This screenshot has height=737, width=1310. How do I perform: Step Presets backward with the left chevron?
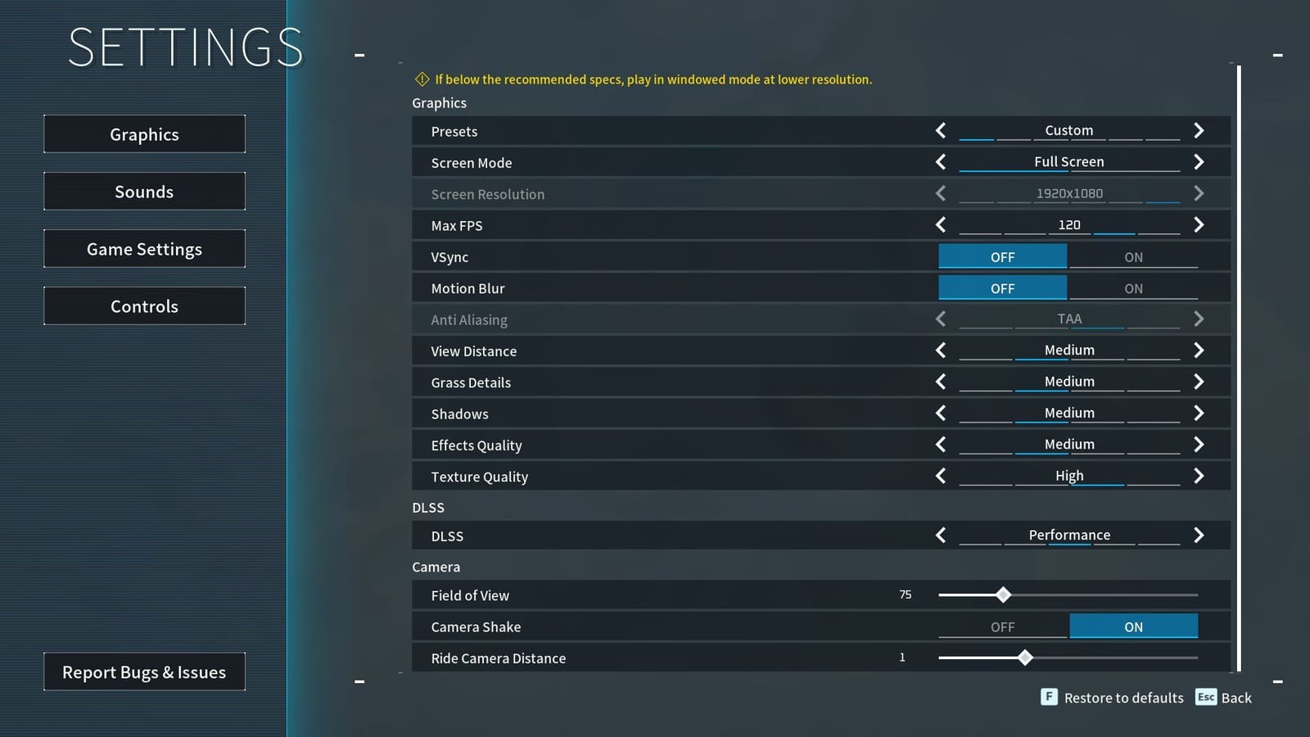940,130
